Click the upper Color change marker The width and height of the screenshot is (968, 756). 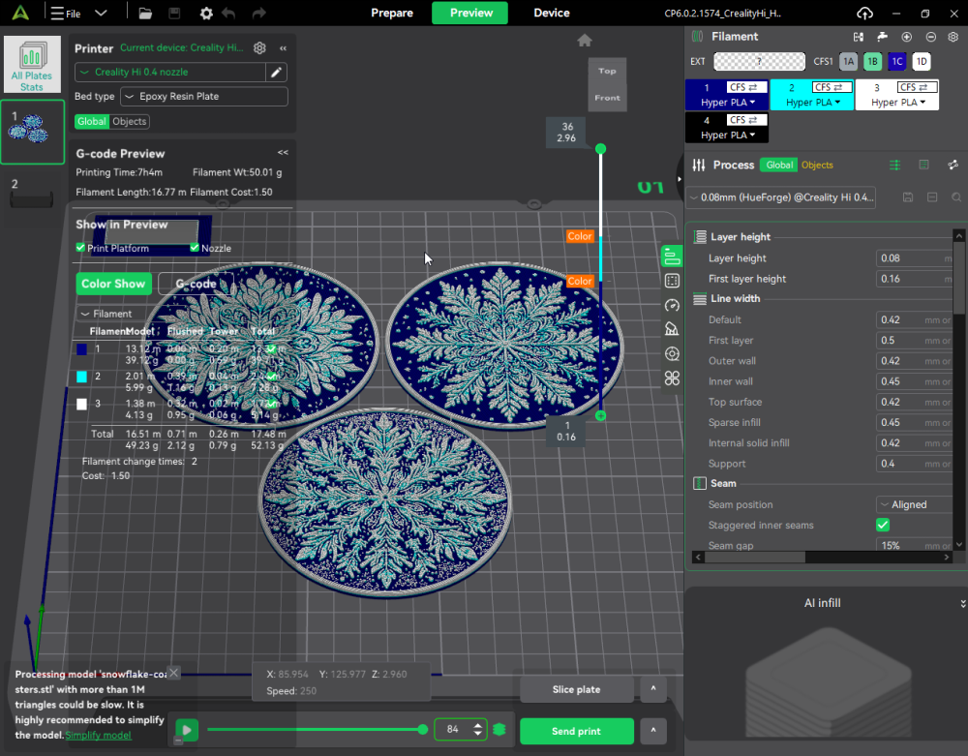[x=580, y=236]
